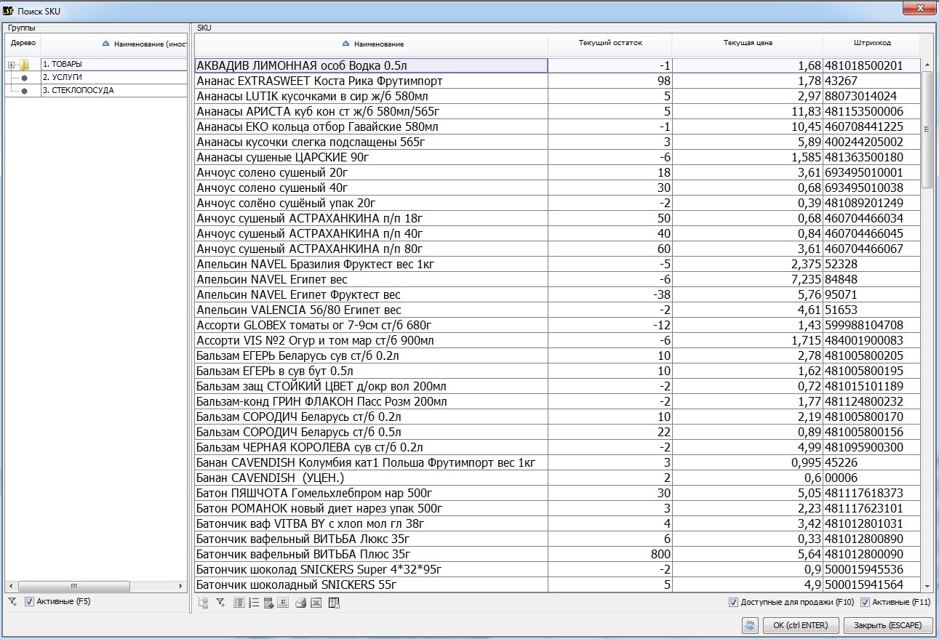Image resolution: width=939 pixels, height=639 pixels.
Task: Sort by the Текущий остаток column header
Action: coord(610,43)
